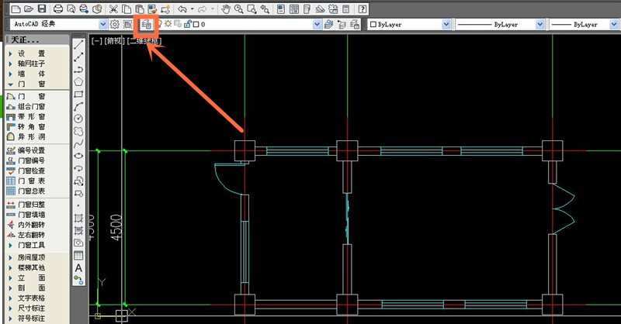Open the AutoCAD 经典 workspace dropdown
Viewport: 621px width, 324px height.
pyautogui.click(x=103, y=24)
